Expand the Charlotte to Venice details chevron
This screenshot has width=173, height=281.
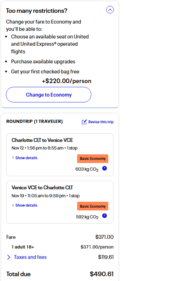coord(13,158)
